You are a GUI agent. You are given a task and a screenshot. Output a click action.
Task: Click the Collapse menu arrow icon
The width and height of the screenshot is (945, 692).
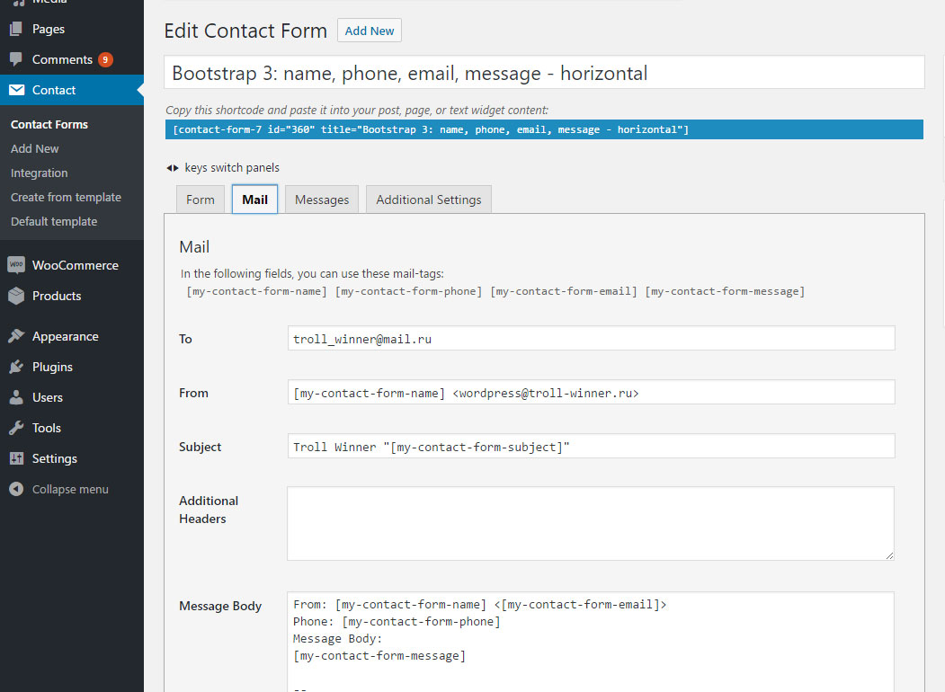click(16, 489)
